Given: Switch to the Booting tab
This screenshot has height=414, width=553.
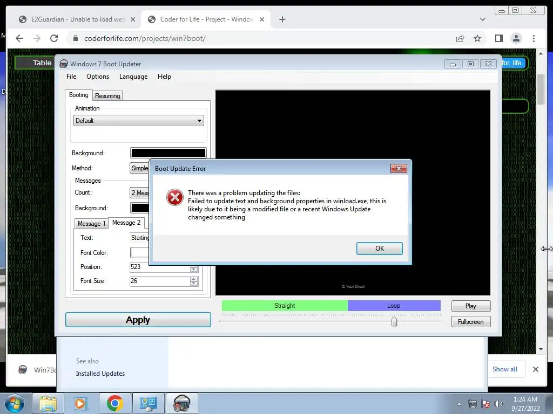Looking at the screenshot, I should [79, 95].
